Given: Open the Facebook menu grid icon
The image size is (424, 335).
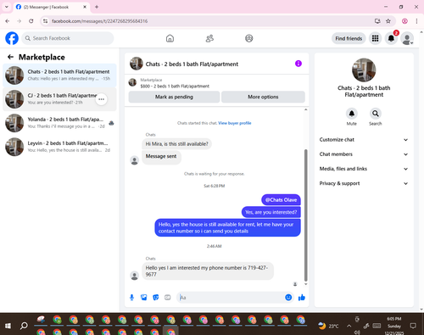Looking at the screenshot, I should coord(375,38).
